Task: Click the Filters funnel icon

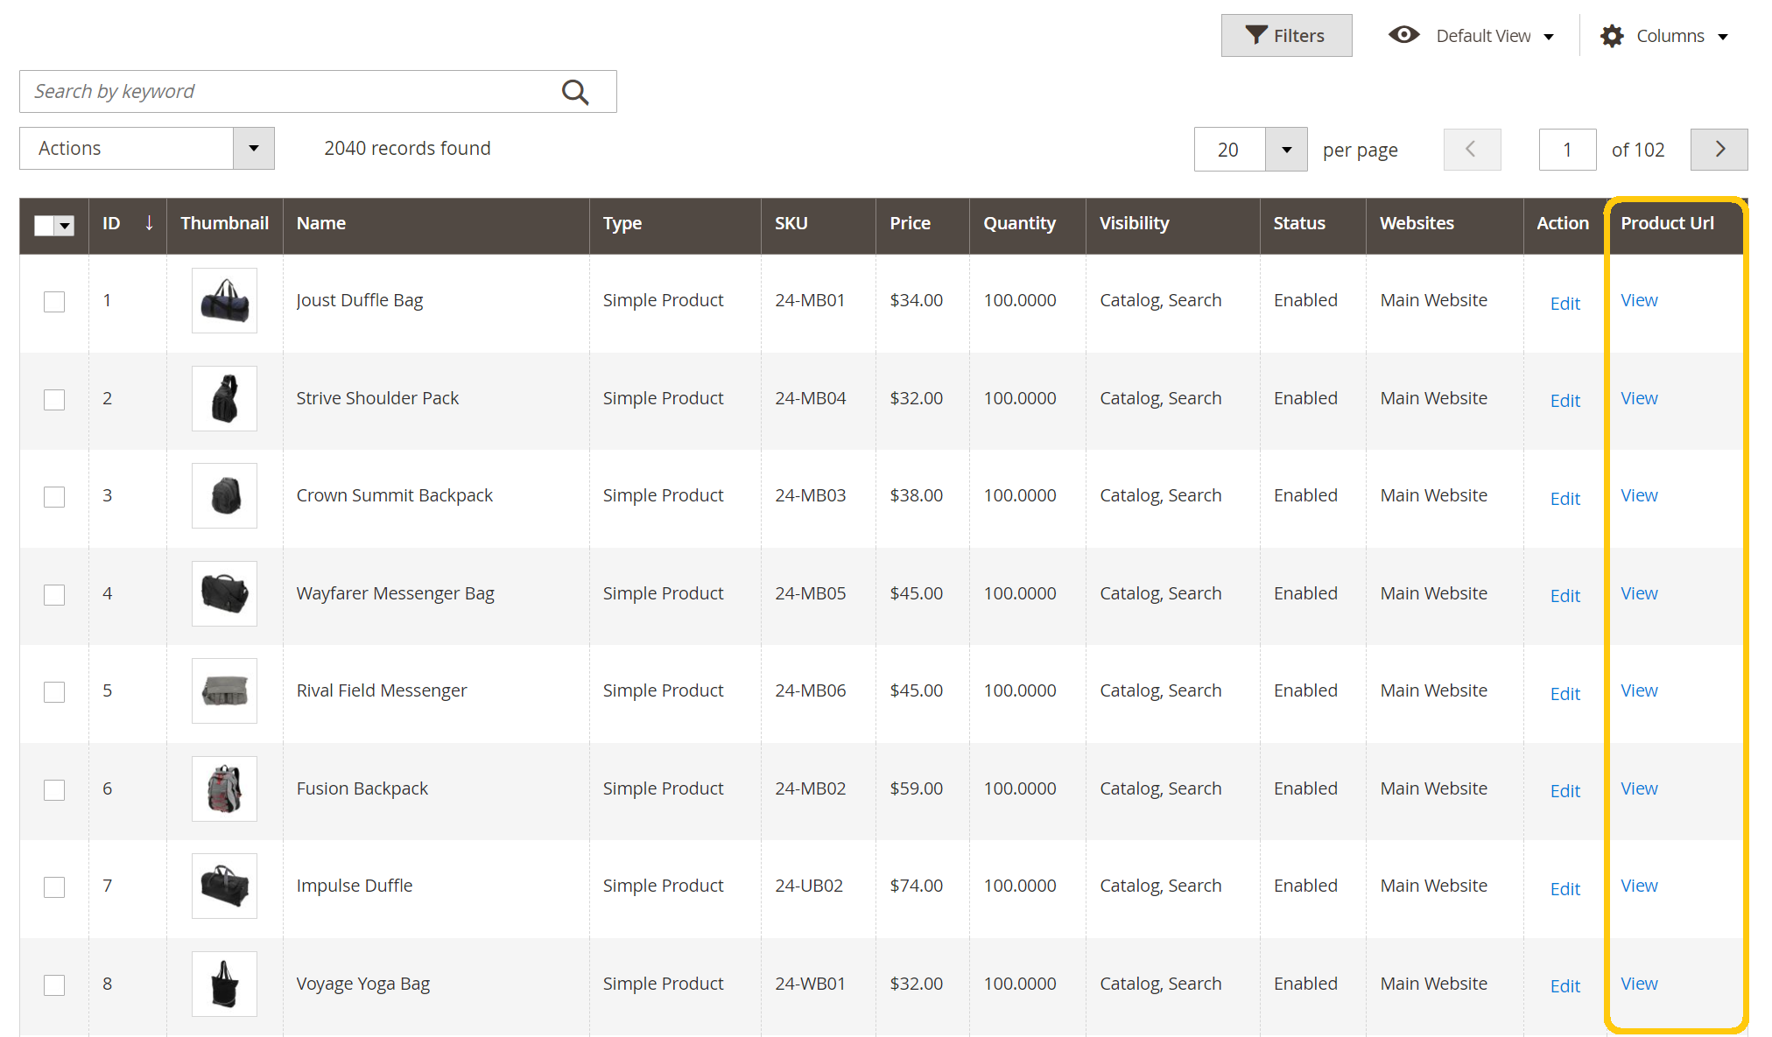Action: (1256, 35)
